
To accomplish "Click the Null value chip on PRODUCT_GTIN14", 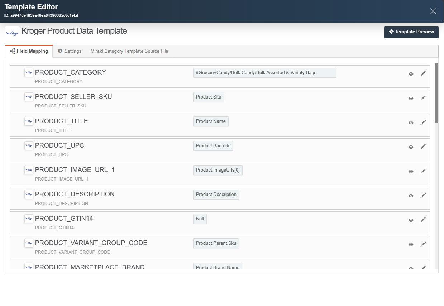I will point(200,219).
